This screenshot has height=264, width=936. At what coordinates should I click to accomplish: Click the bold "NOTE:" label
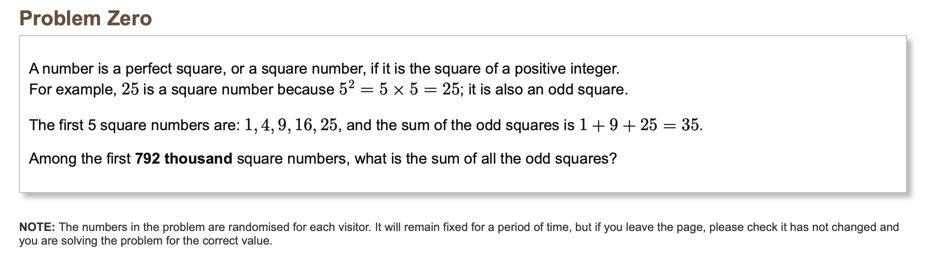click(x=37, y=227)
